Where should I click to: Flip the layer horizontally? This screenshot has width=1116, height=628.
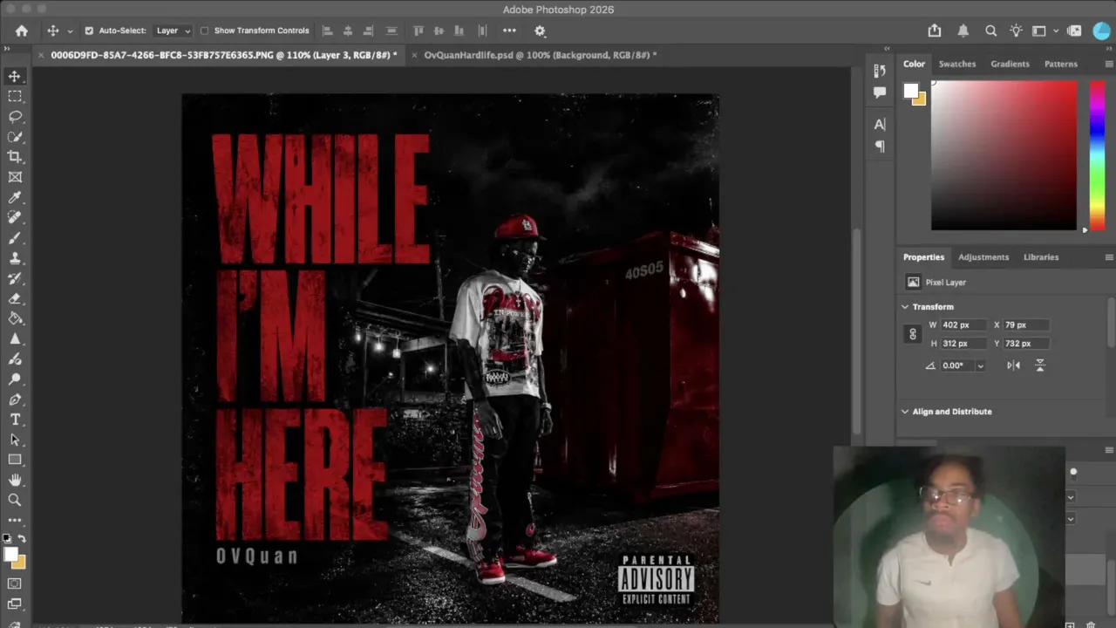click(1013, 365)
